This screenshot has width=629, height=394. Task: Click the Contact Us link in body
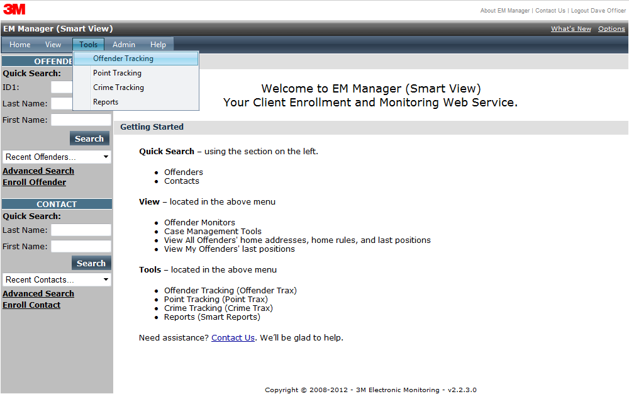(233, 338)
